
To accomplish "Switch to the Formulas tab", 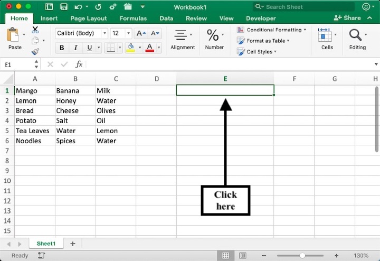I will click(133, 18).
